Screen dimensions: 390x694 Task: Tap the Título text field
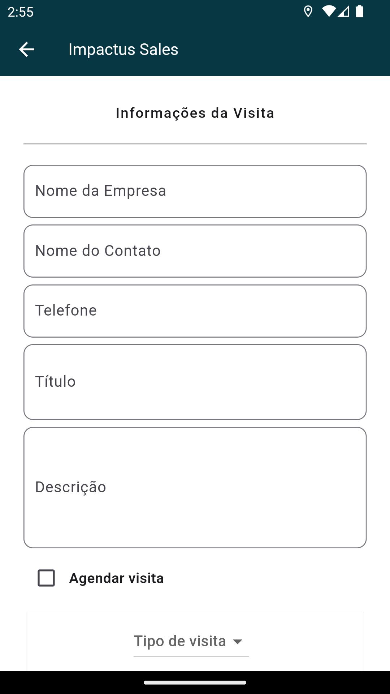[x=195, y=382]
